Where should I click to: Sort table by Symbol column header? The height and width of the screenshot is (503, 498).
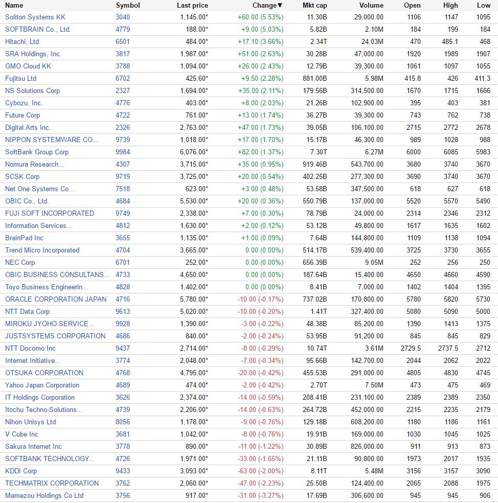click(128, 6)
